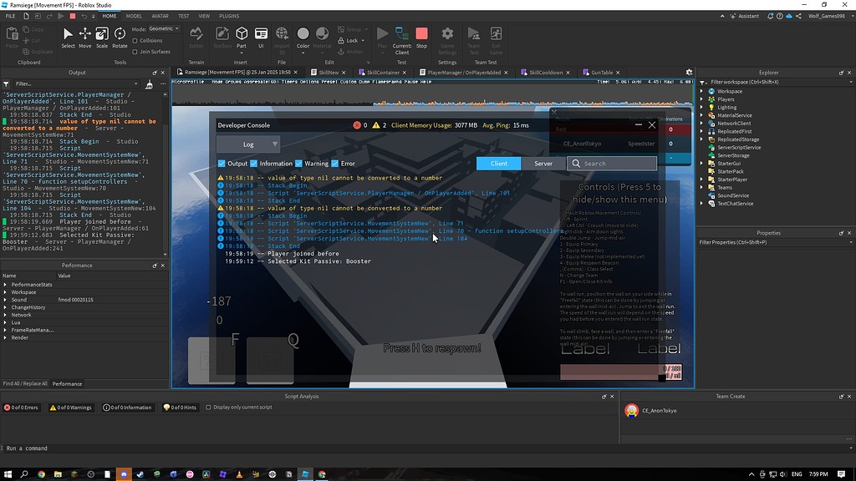Switch to the MODEL ribbon tab
Image resolution: width=856 pixels, height=481 pixels.
[x=134, y=15]
